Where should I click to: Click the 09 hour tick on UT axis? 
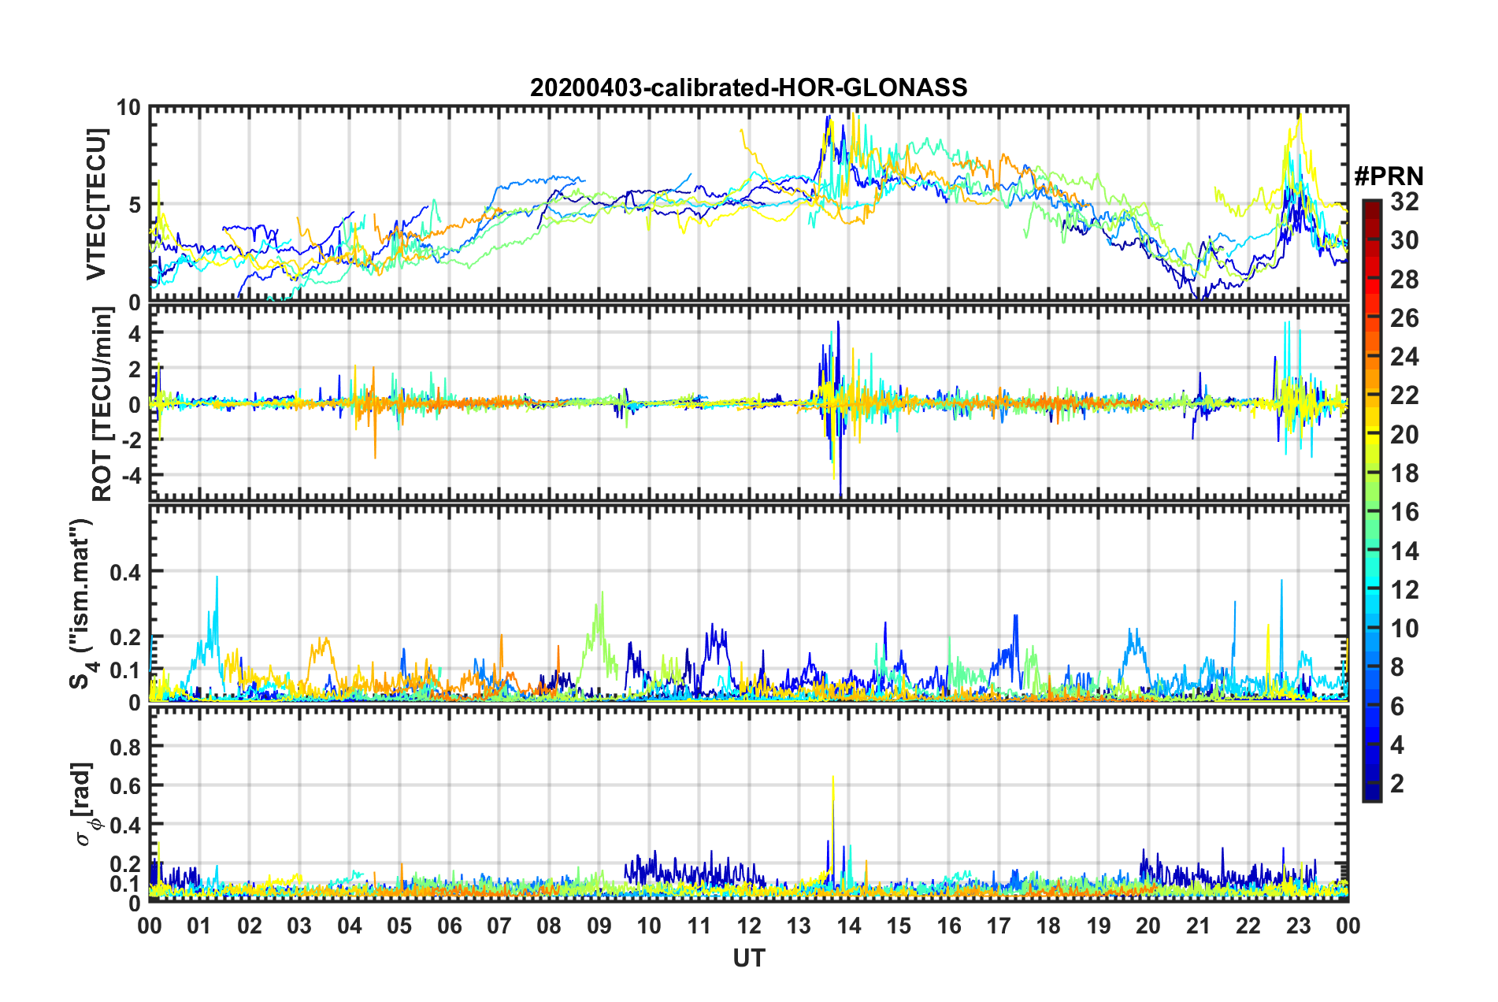599,925
